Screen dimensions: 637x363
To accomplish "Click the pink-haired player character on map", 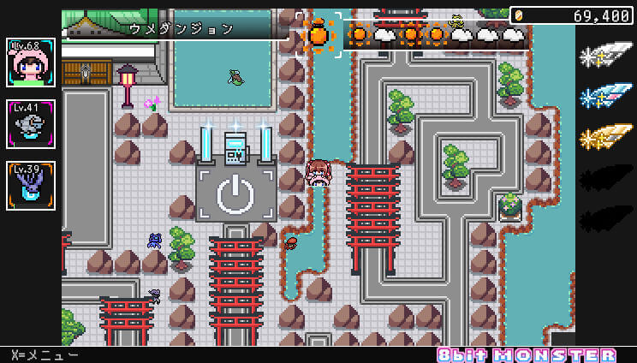I will pyautogui.click(x=319, y=172).
